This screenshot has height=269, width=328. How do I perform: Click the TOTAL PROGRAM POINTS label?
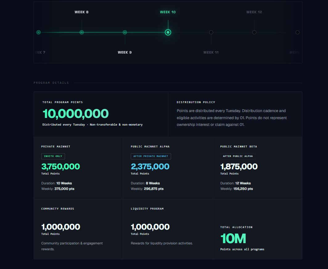pyautogui.click(x=63, y=102)
